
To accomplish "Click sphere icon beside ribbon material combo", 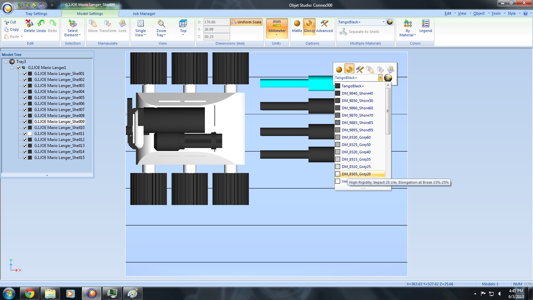I will (390, 22).
